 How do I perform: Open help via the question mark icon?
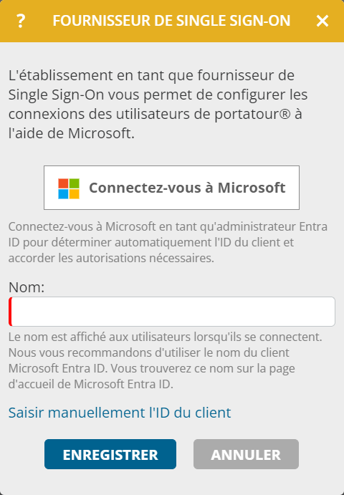(21, 21)
